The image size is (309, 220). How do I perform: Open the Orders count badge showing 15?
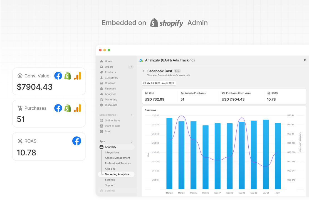pos(131,67)
